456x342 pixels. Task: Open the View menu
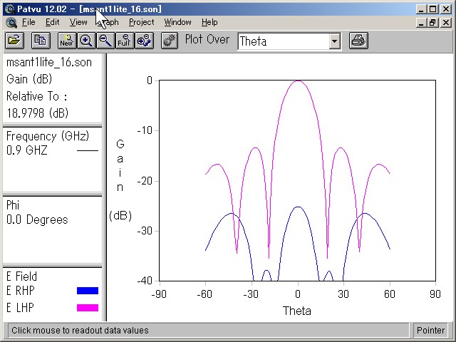pyautogui.click(x=78, y=22)
